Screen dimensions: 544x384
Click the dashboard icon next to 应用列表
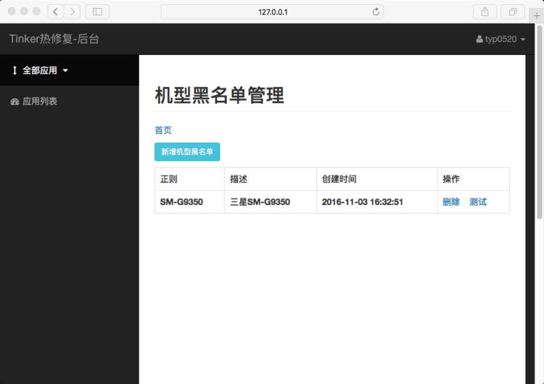(15, 101)
